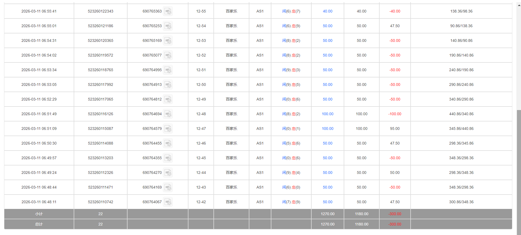The width and height of the screenshot is (521, 235).
Task: Click video icon beside game 690764067
Action: coord(168,202)
